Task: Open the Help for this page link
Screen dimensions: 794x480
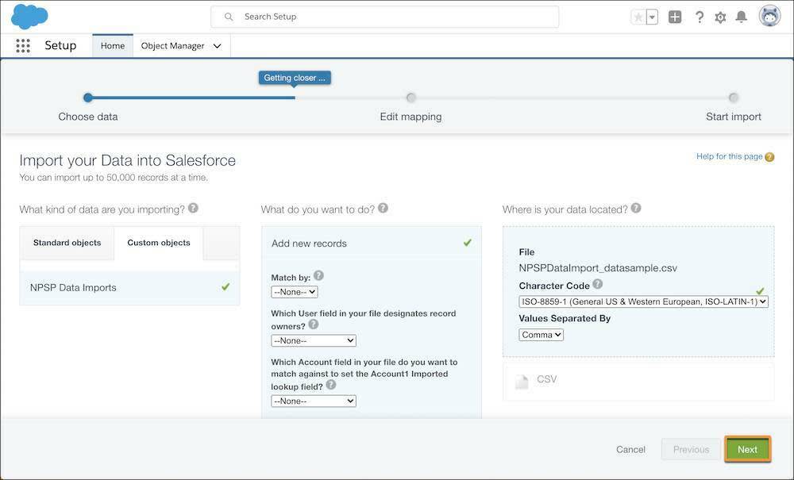Action: 729,156
